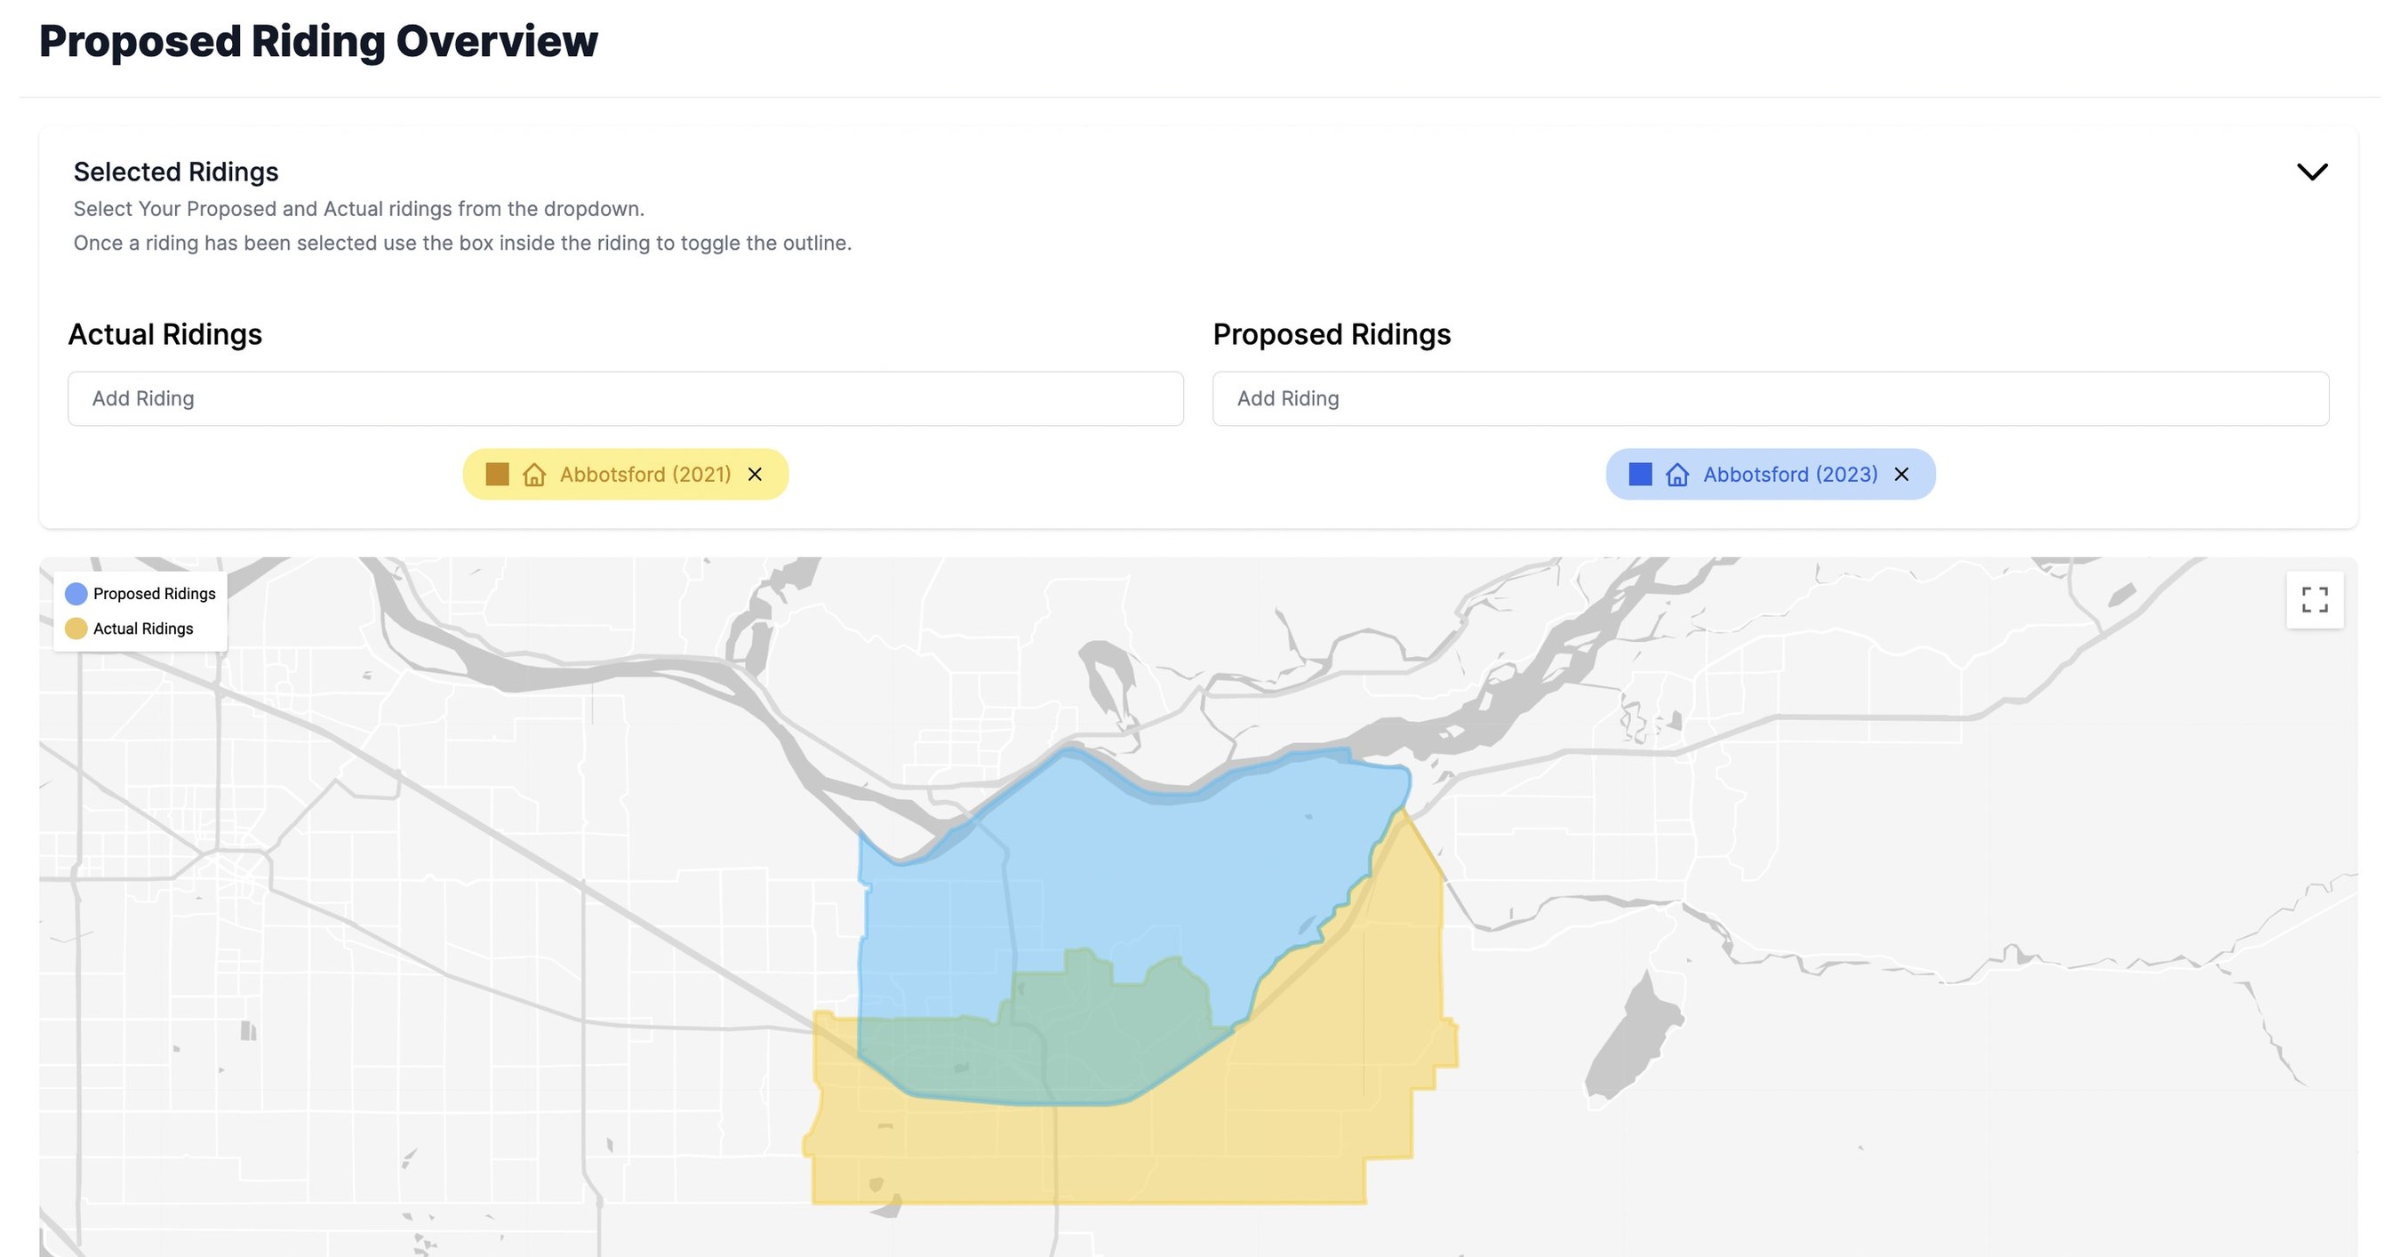Remove Abbotsford (2023) from Proposed Ridings
This screenshot has height=1257, width=2400.
1901,475
